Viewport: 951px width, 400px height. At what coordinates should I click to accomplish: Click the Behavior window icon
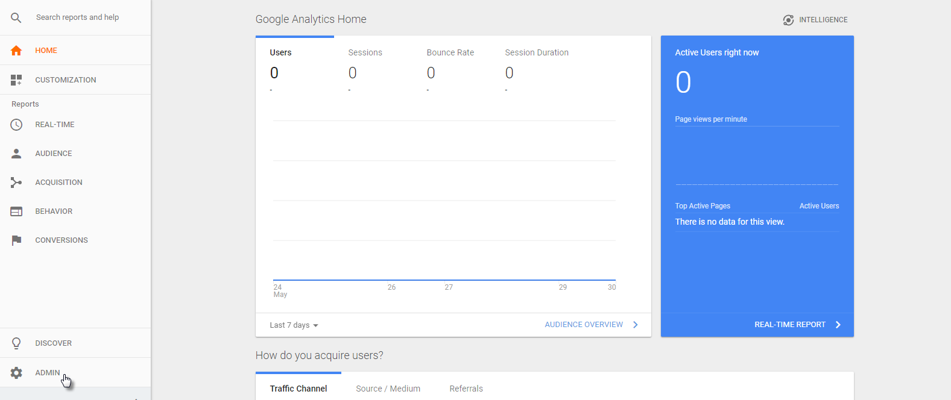(16, 211)
